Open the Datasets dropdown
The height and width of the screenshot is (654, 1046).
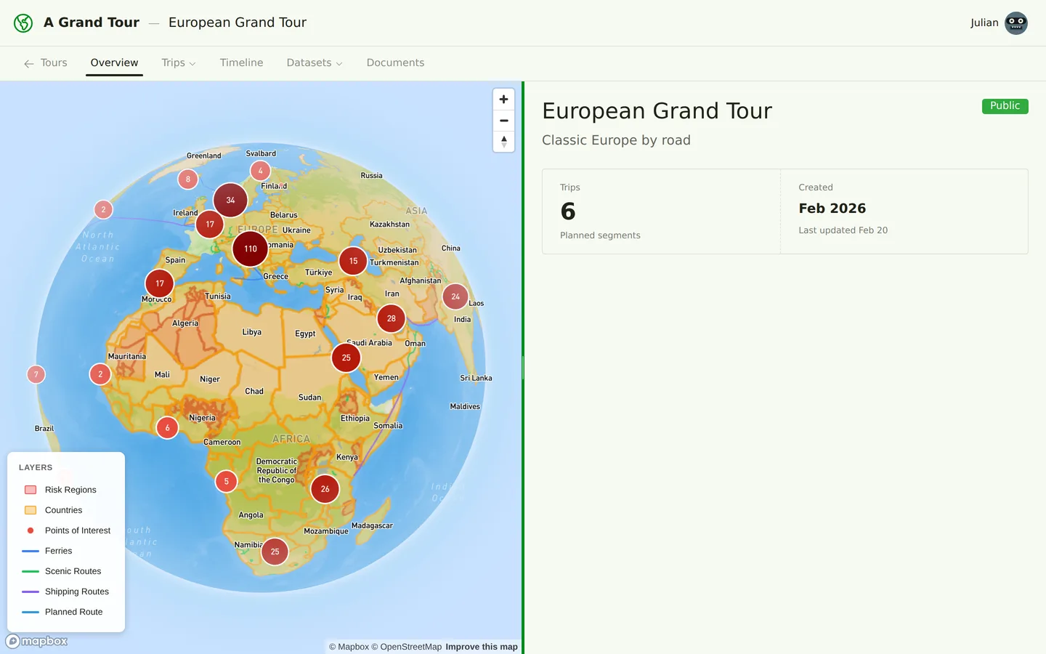pos(314,62)
